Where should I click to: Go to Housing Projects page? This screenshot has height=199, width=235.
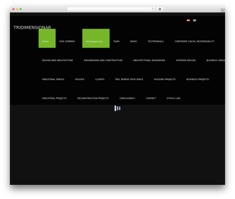tap(164, 80)
